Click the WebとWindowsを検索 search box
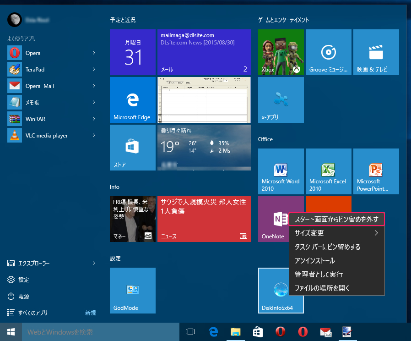Image resolution: width=411 pixels, height=341 pixels. (x=100, y=332)
